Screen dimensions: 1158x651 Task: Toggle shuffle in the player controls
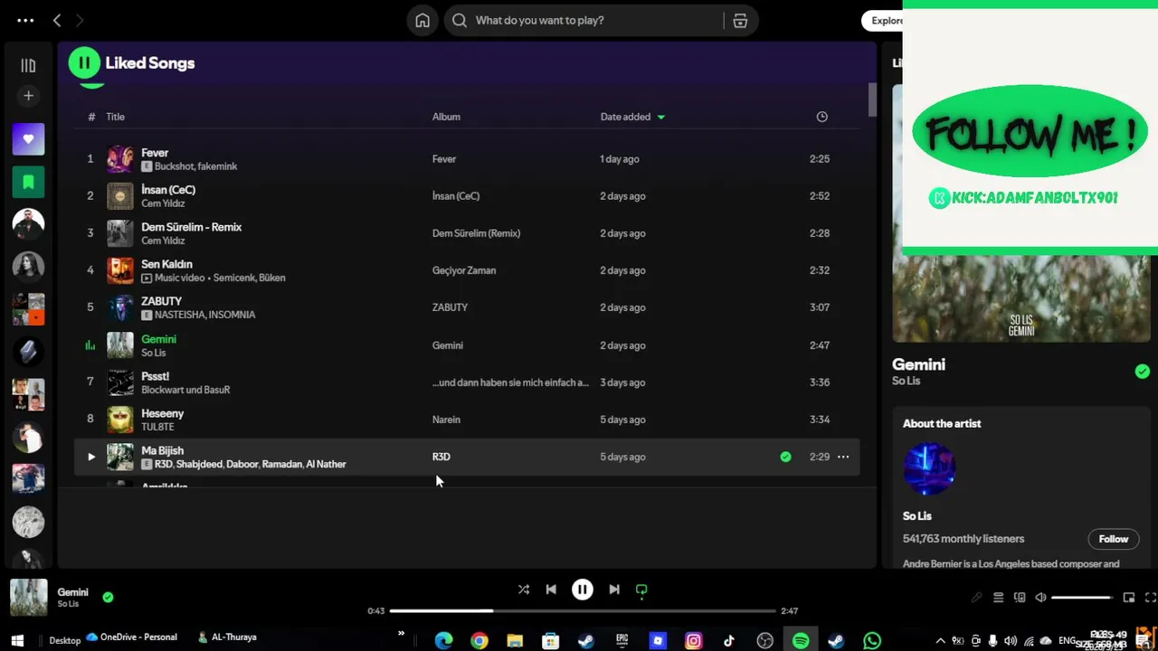[524, 590]
